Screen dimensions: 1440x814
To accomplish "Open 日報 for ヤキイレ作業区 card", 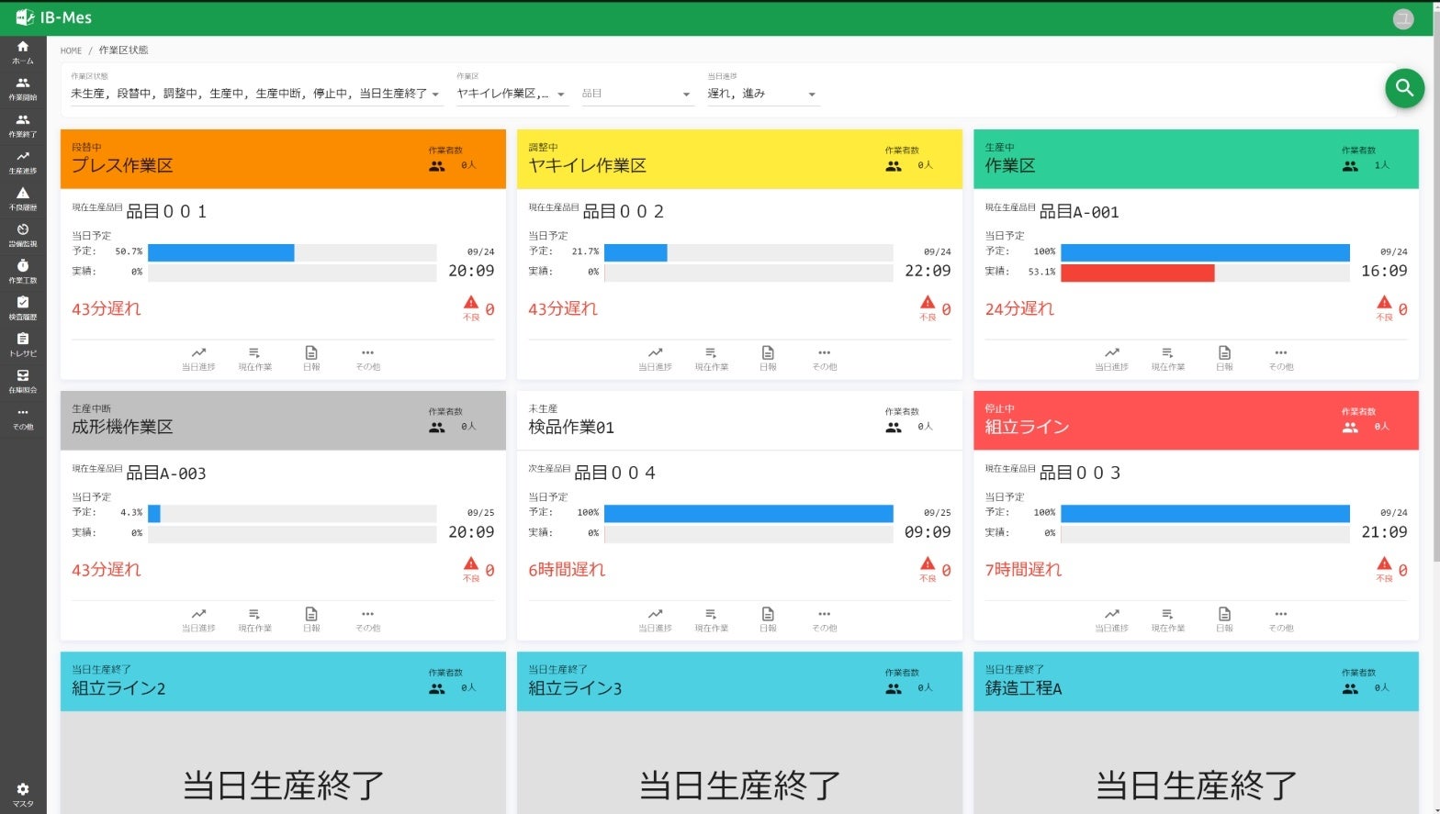I will coord(768,358).
